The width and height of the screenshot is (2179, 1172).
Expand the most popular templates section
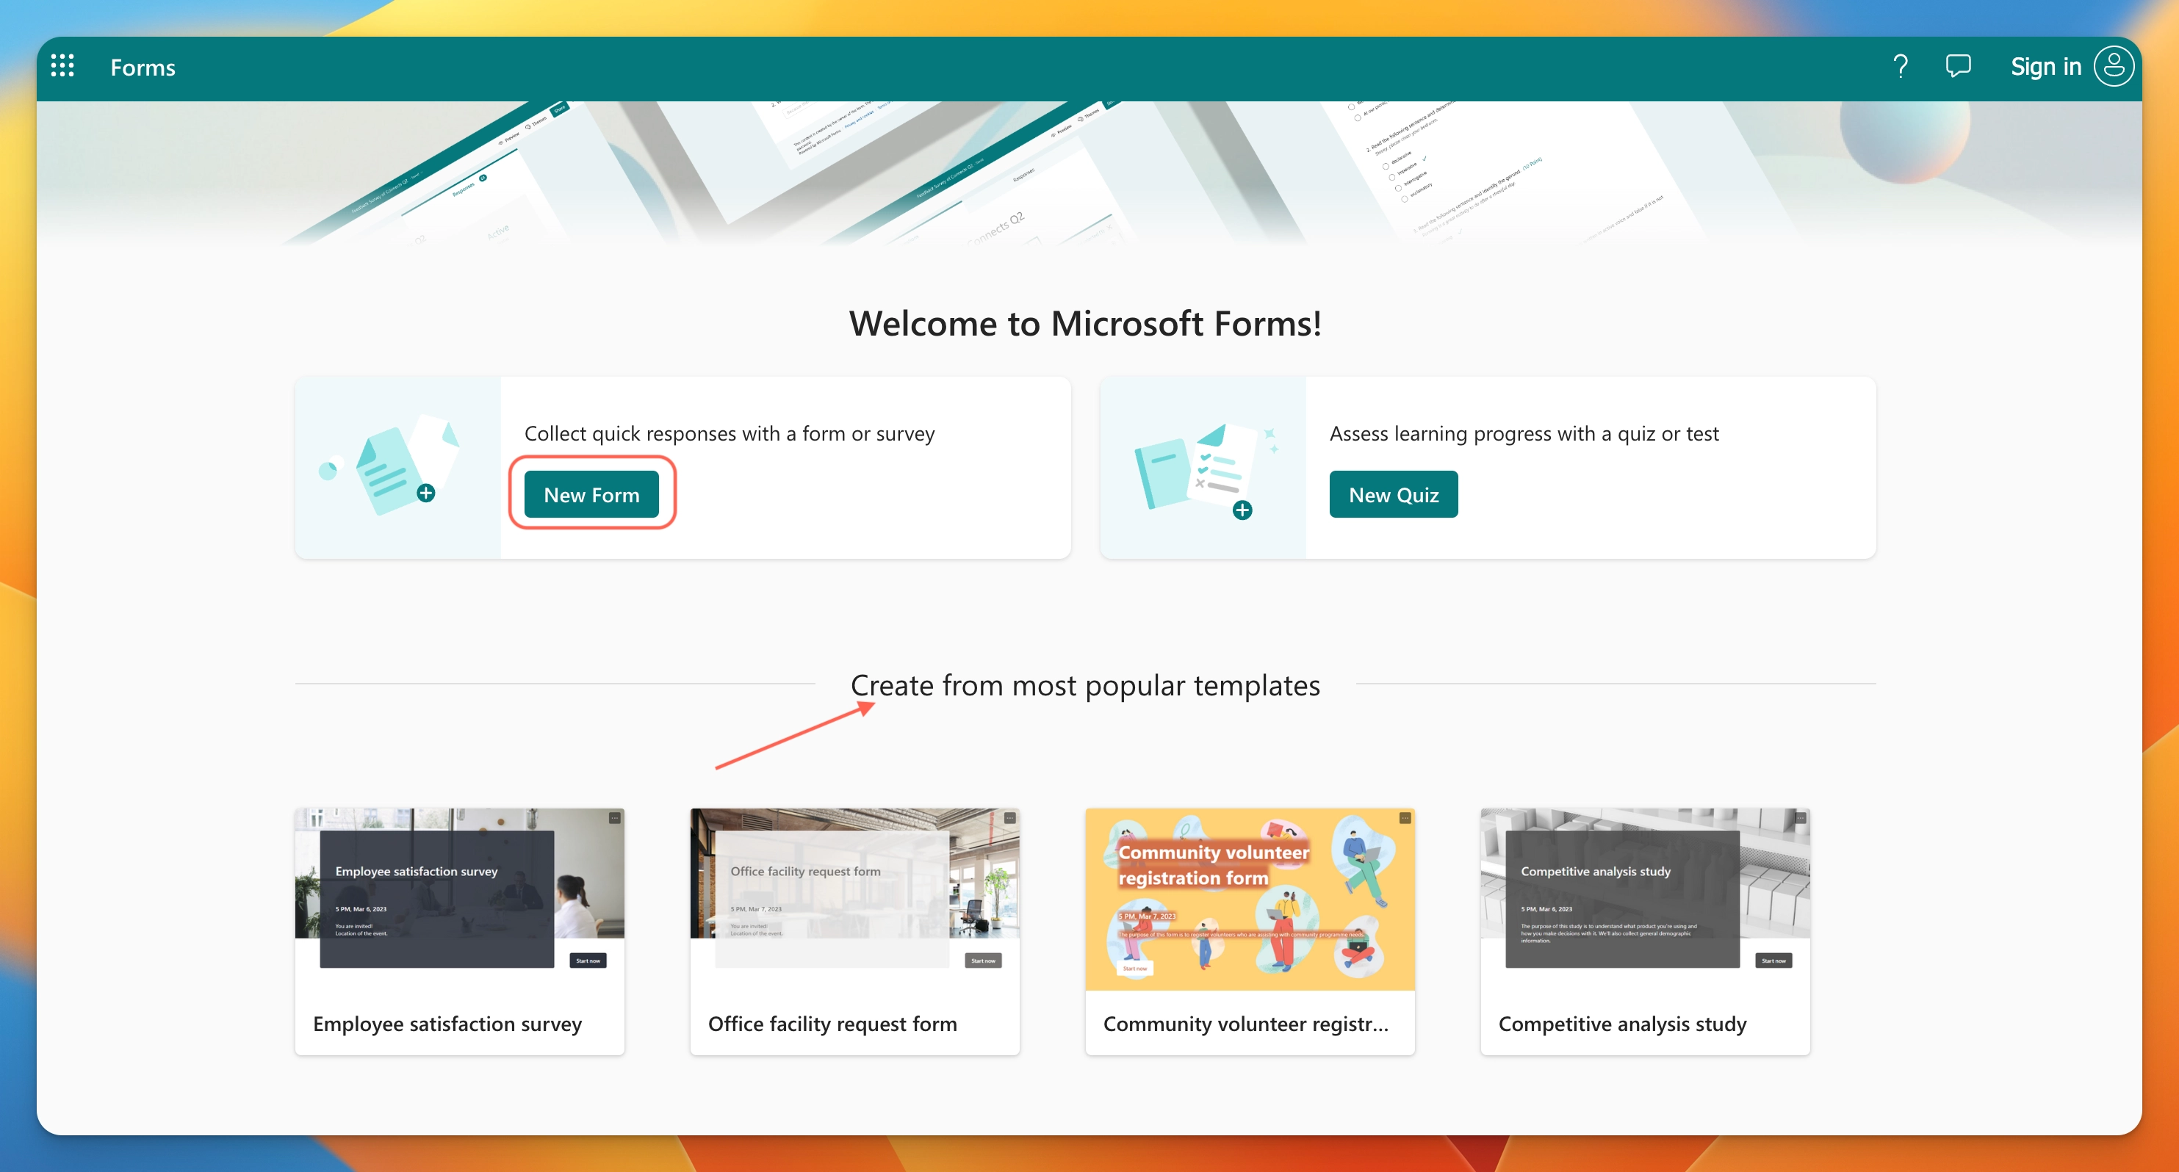(1084, 684)
